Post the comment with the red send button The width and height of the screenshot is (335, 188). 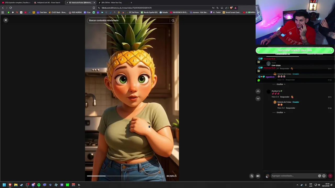330,176
